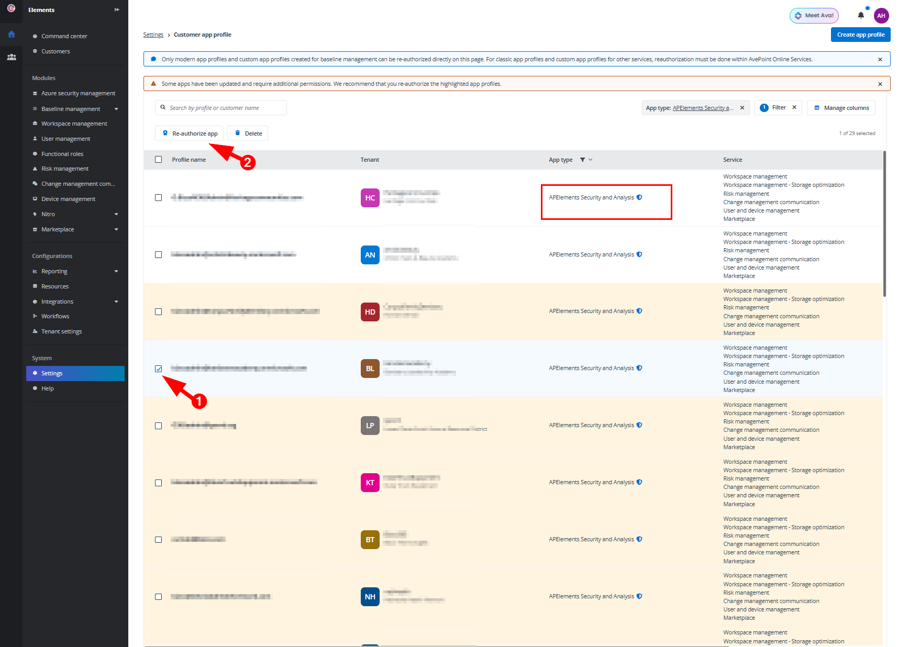Toggle the select-all checkbox in table header
The height and width of the screenshot is (647, 898).
(x=159, y=160)
